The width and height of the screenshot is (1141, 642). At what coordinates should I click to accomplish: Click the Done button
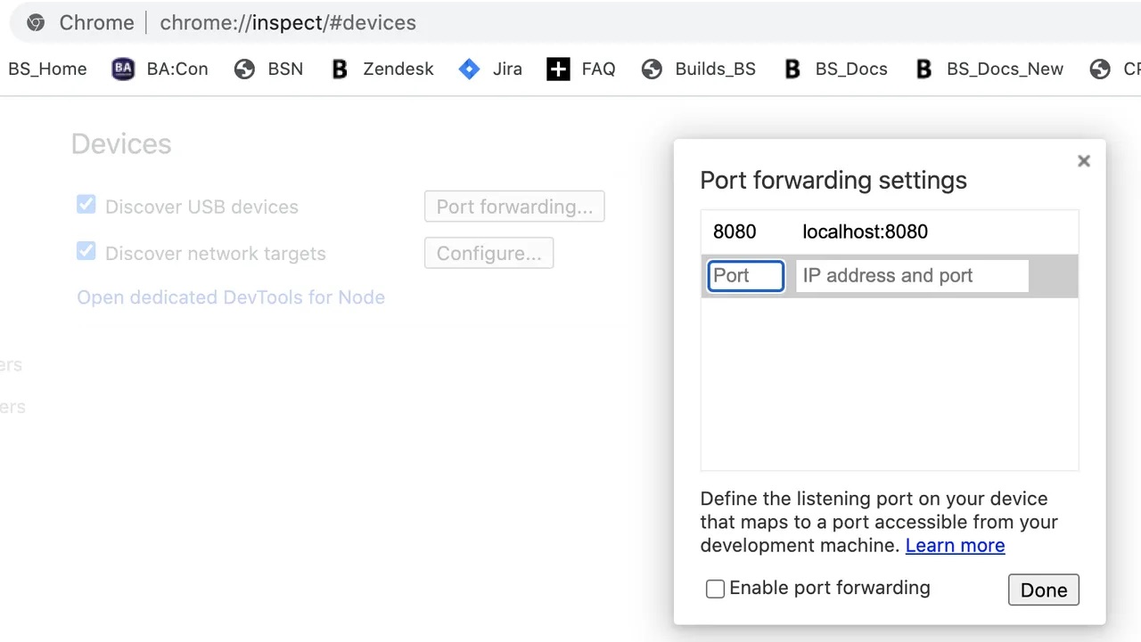tap(1043, 589)
